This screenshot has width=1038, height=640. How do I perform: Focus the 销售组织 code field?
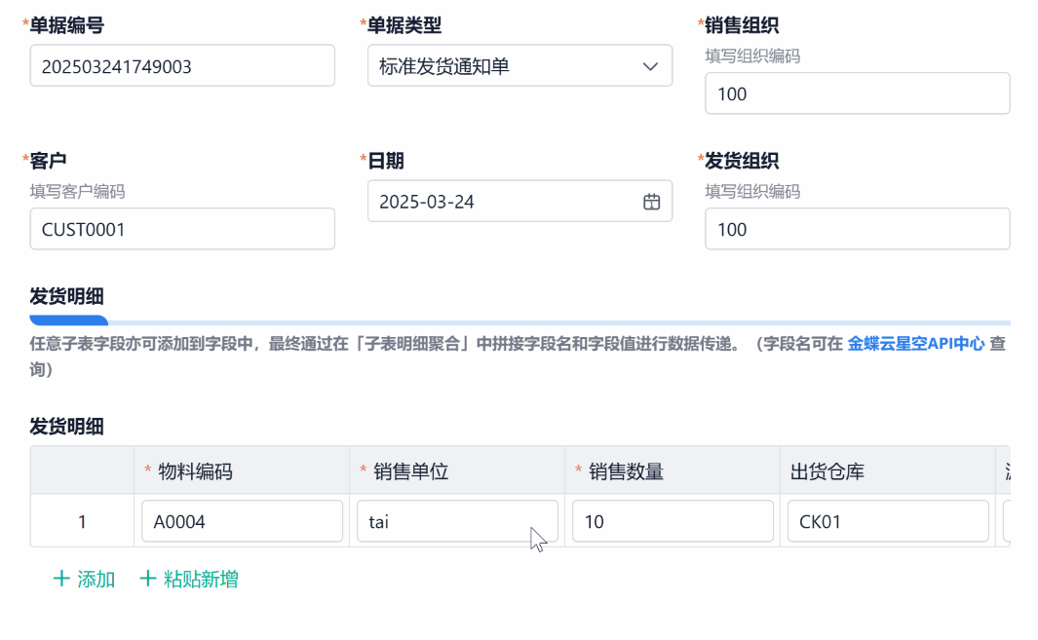857,94
